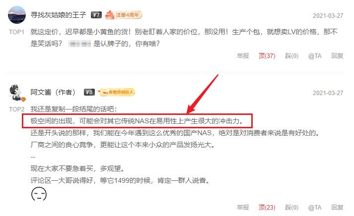The height and width of the screenshot is (216, 354).
Task: Click the 注册4周年 anniversary badge
Action: (x=124, y=15)
